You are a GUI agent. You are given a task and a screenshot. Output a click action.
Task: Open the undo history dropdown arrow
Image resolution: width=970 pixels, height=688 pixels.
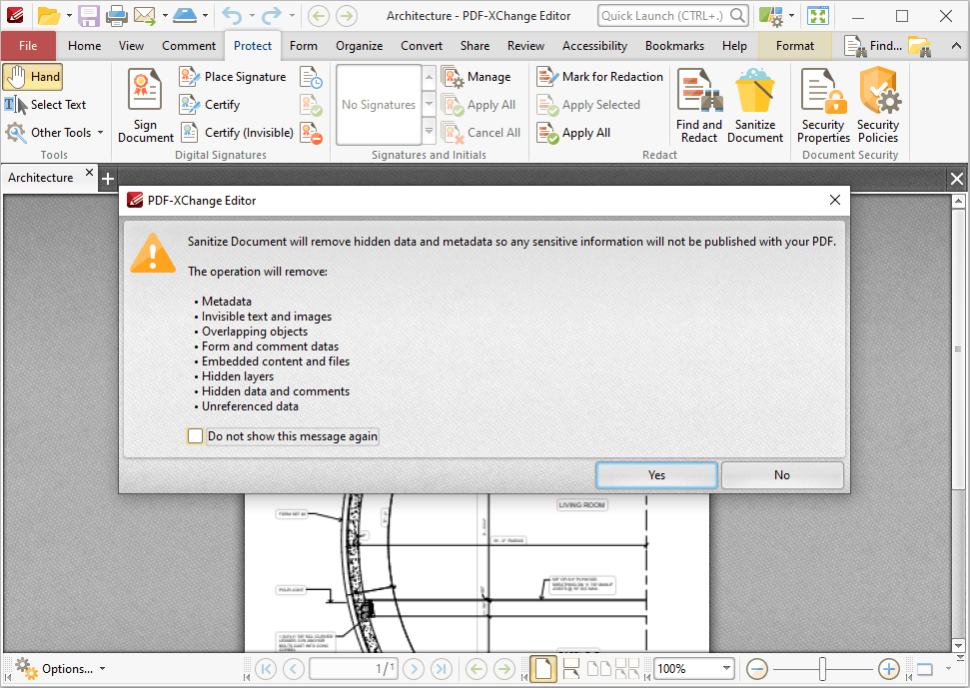[x=252, y=15]
